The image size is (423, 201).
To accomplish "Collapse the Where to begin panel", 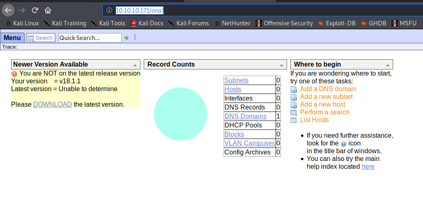I will point(387,65).
